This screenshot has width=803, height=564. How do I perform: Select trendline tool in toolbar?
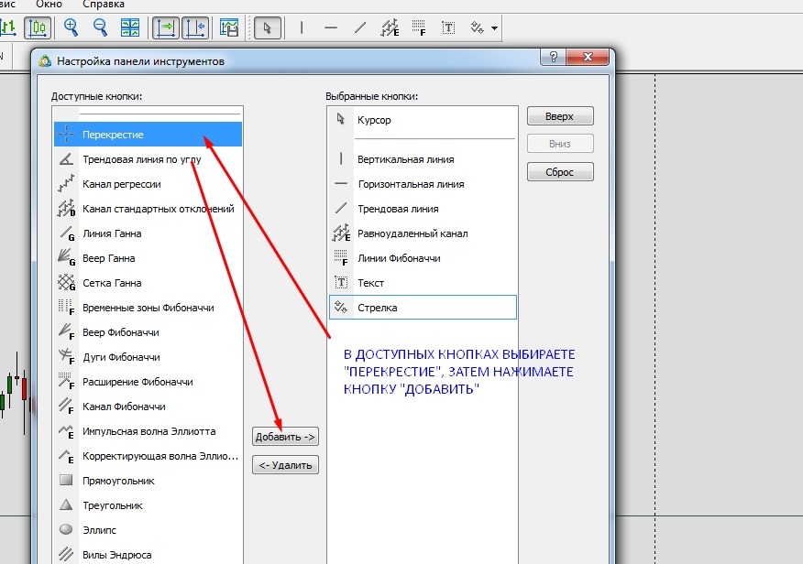(360, 27)
